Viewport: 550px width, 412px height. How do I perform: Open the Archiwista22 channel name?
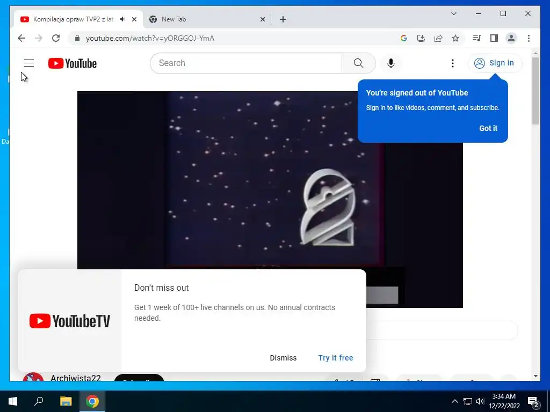point(75,378)
